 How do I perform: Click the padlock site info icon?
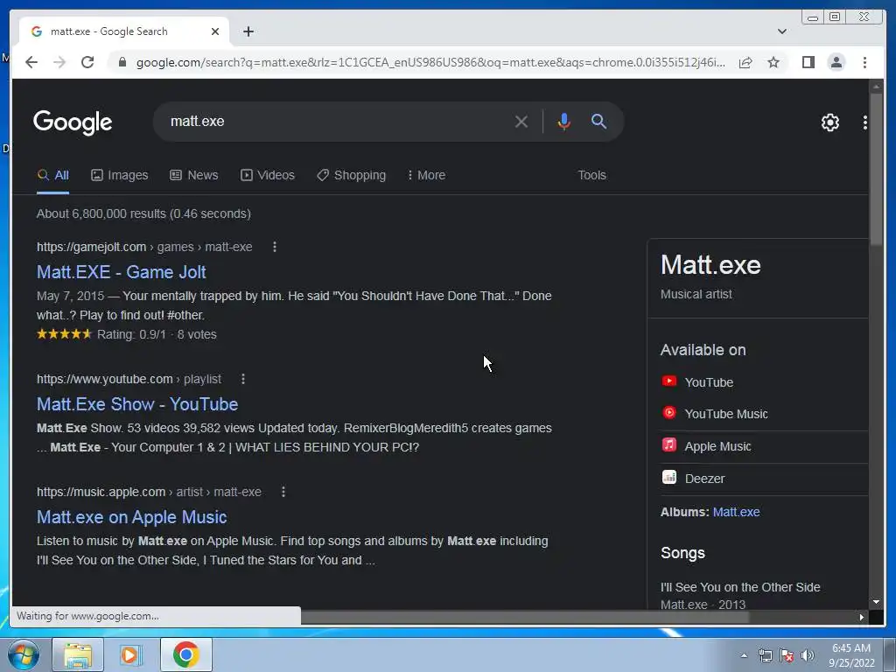click(122, 62)
